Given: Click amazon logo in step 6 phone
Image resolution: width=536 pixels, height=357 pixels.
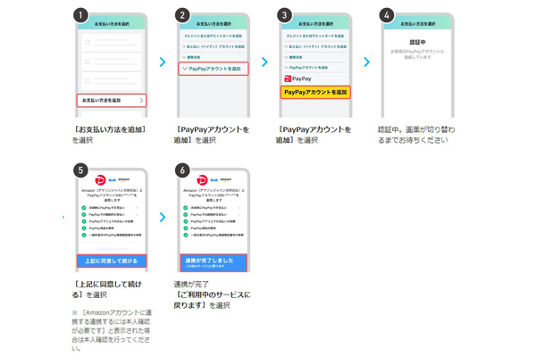Looking at the screenshot, I should [x=226, y=179].
